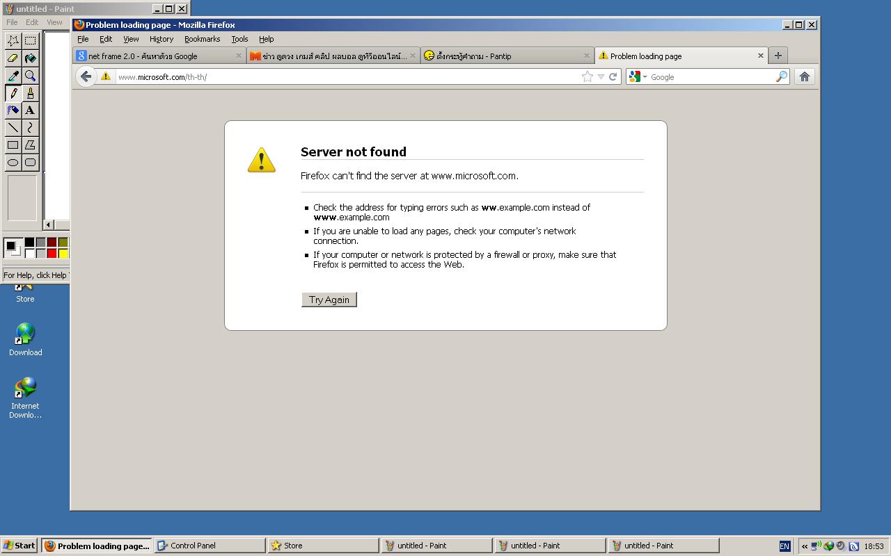Pick the red color swatch in Paint
The image size is (891, 556).
52,254
